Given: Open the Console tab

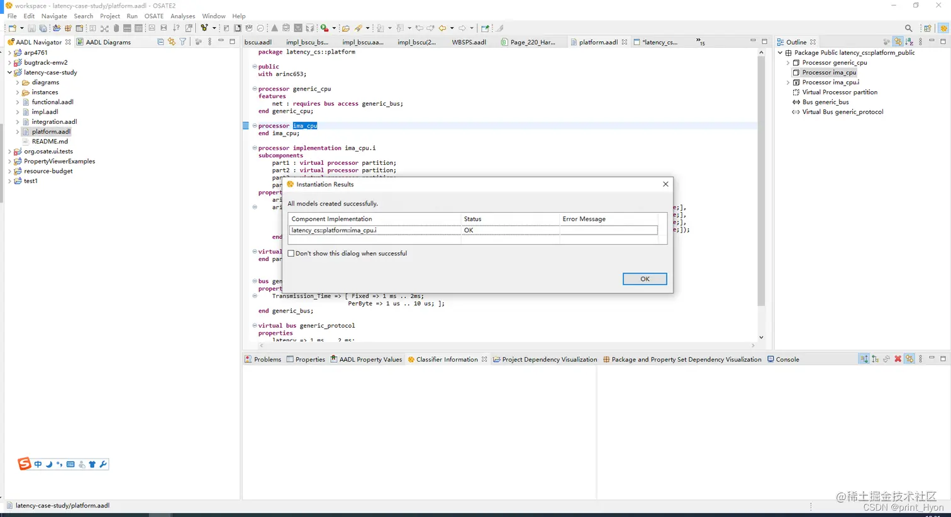Looking at the screenshot, I should (x=783, y=359).
